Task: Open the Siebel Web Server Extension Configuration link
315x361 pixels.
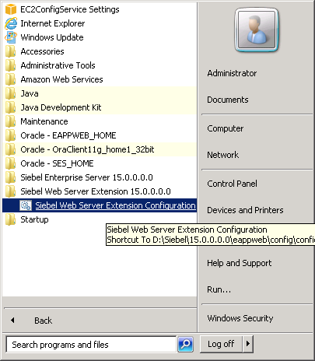Action: (115, 205)
